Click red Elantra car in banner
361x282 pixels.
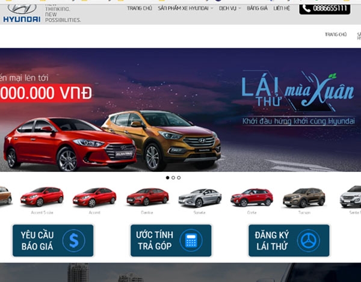[x=70, y=144]
